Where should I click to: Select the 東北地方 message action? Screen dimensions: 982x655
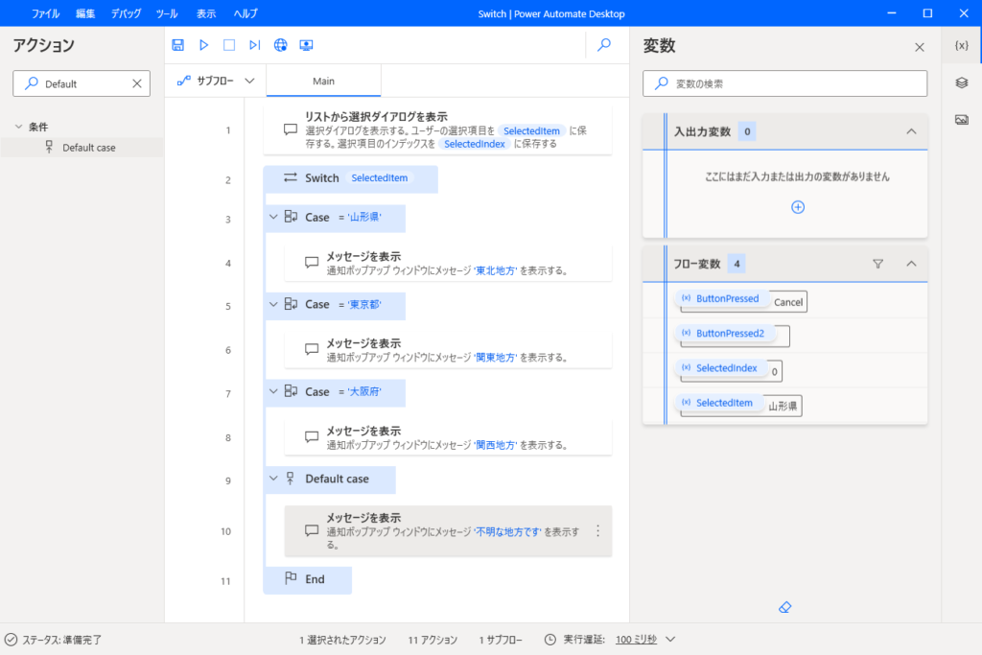[x=449, y=264]
